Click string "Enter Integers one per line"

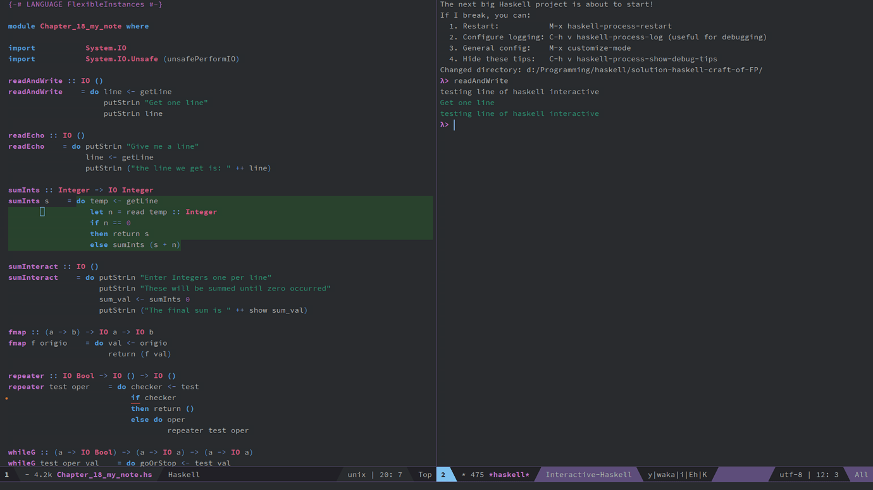(206, 277)
